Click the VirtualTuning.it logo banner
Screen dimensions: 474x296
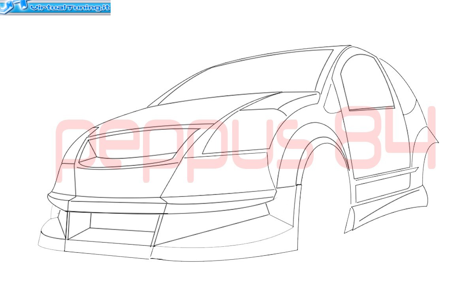(55, 7)
